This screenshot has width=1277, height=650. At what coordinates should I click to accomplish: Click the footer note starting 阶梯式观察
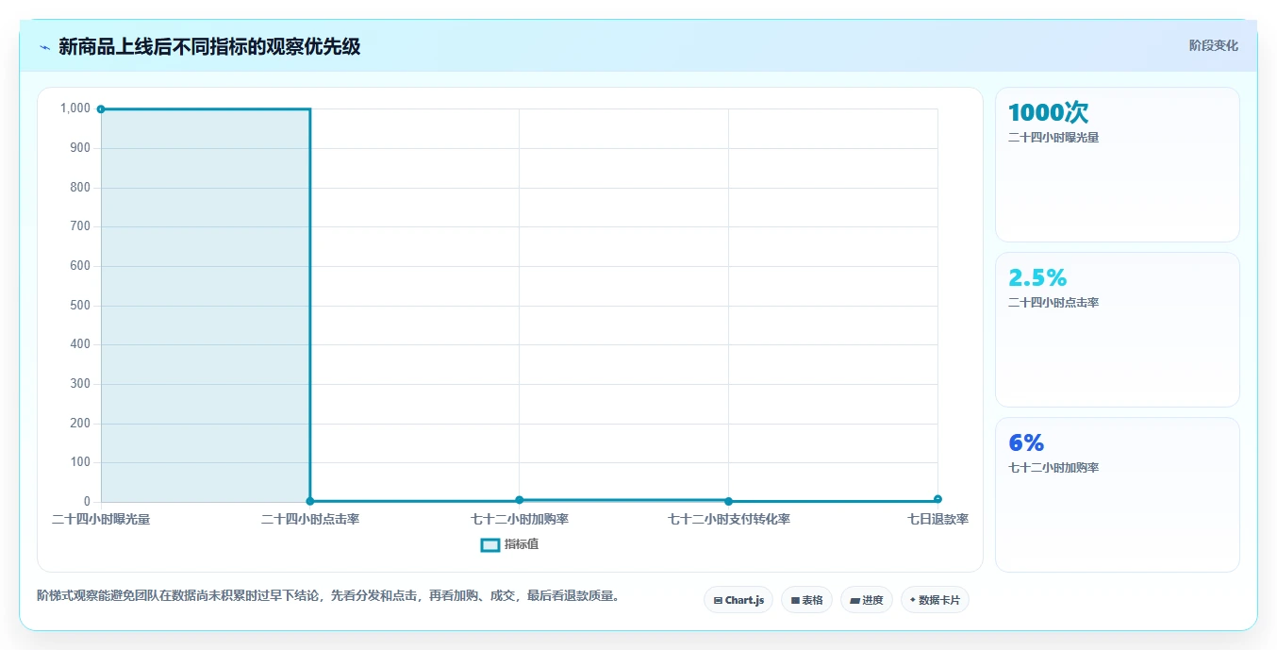point(330,595)
